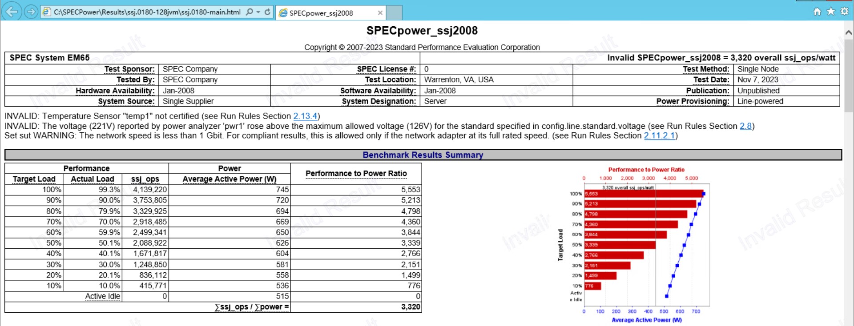This screenshot has width=854, height=326.
Task: Click the address bar file path
Action: [x=147, y=12]
